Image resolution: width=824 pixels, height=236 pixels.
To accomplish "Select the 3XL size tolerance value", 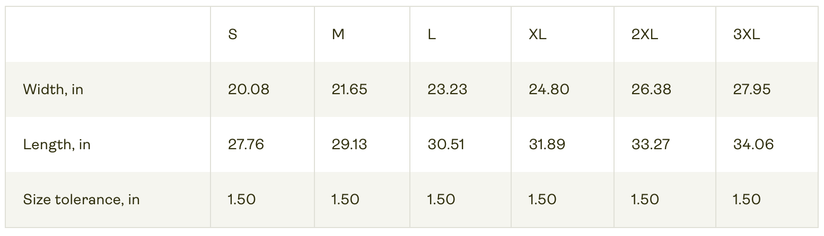I will (x=747, y=199).
